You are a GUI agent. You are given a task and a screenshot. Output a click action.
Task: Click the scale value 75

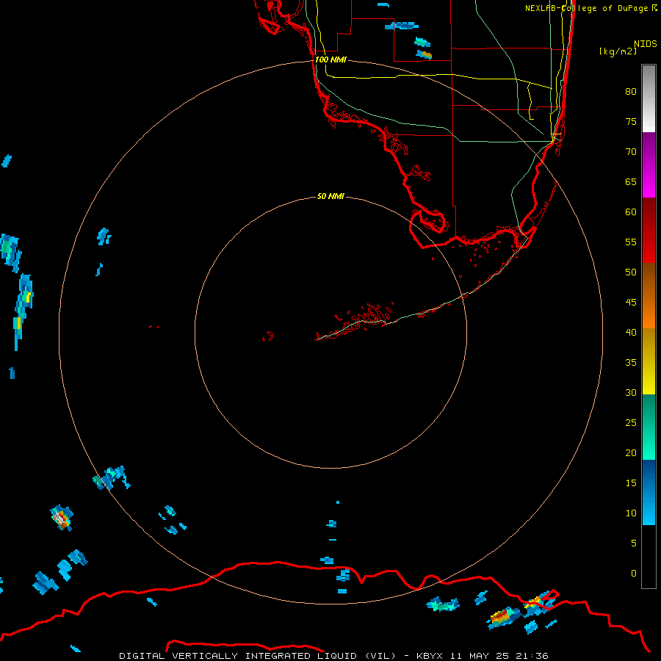coord(631,121)
